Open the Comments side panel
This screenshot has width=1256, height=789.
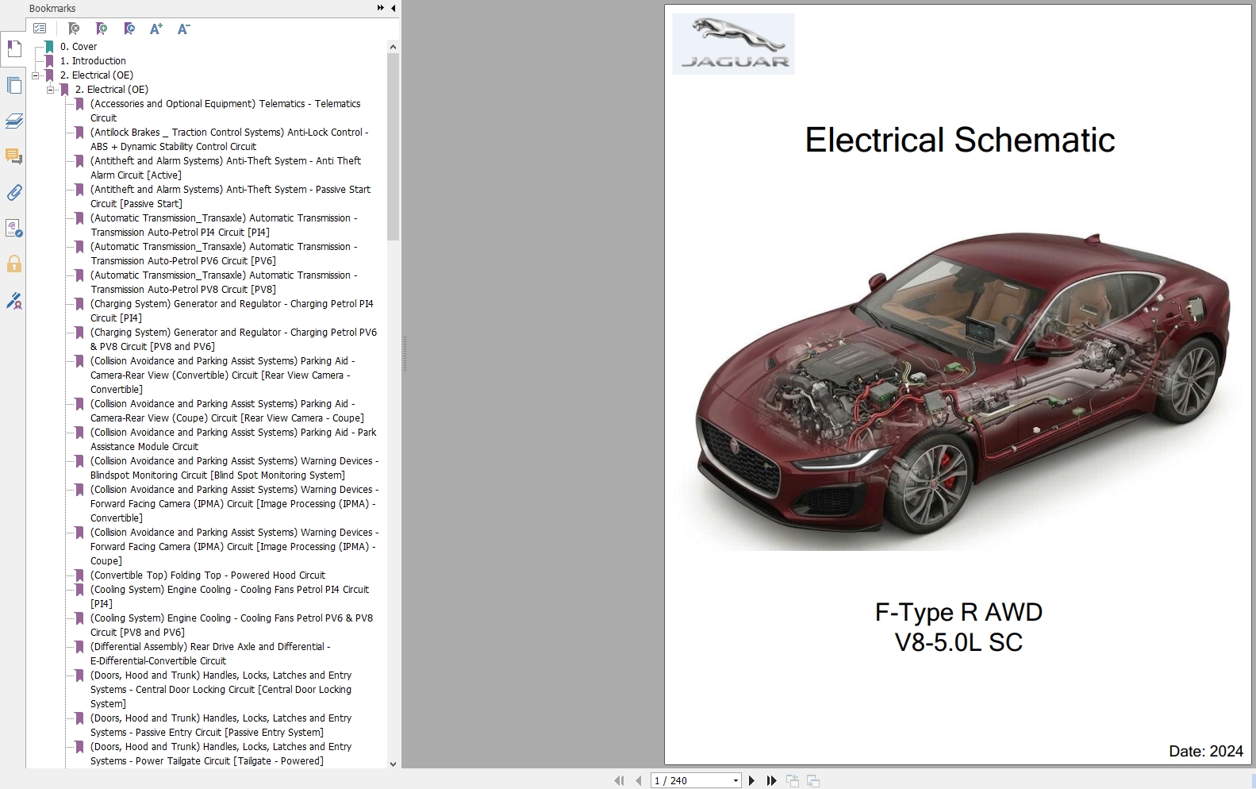(x=13, y=156)
